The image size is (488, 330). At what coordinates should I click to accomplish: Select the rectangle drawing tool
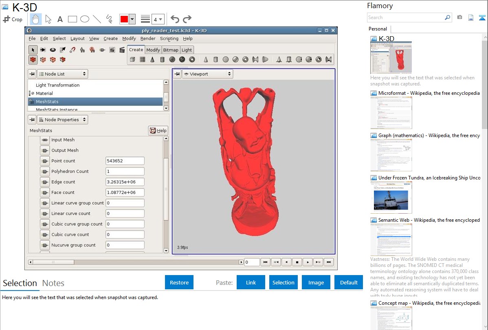(73, 19)
